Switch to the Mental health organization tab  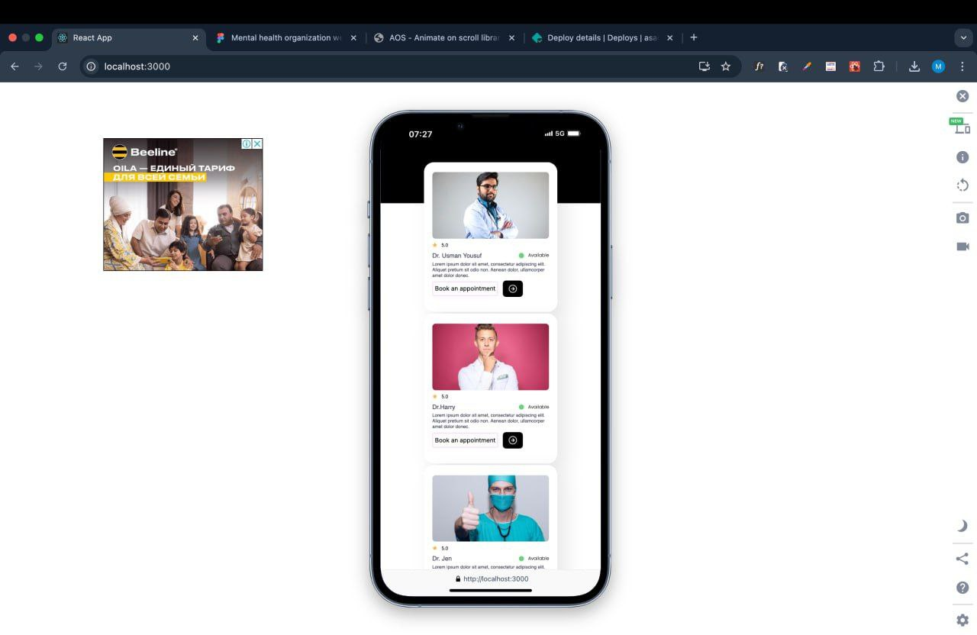[x=286, y=37]
